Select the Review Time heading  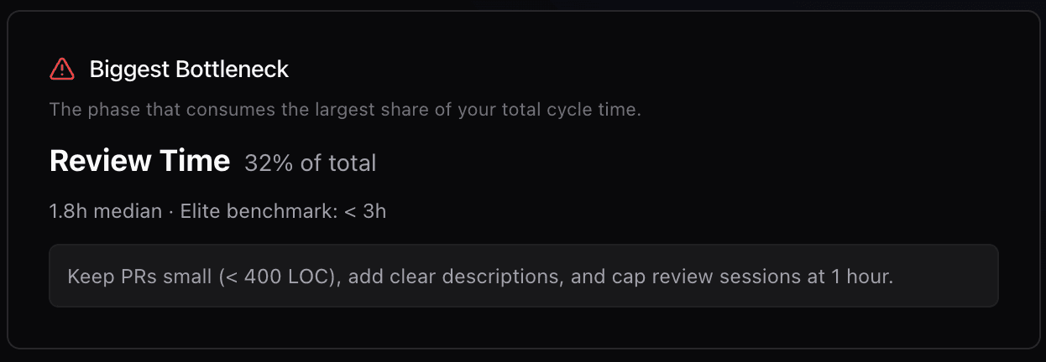click(139, 161)
